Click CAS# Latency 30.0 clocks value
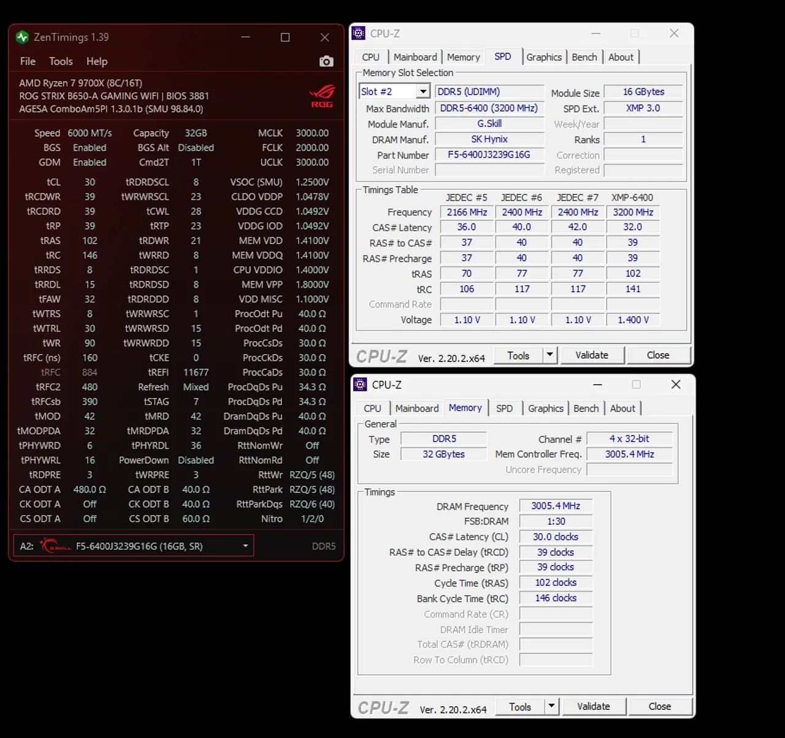 click(556, 537)
